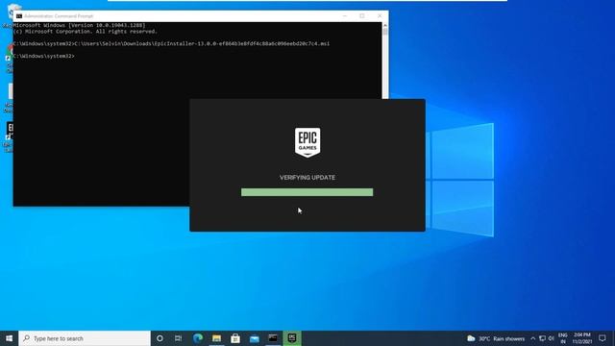The width and height of the screenshot is (615, 346).
Task: Open the taskbar clock and calendar
Action: (x=582, y=338)
